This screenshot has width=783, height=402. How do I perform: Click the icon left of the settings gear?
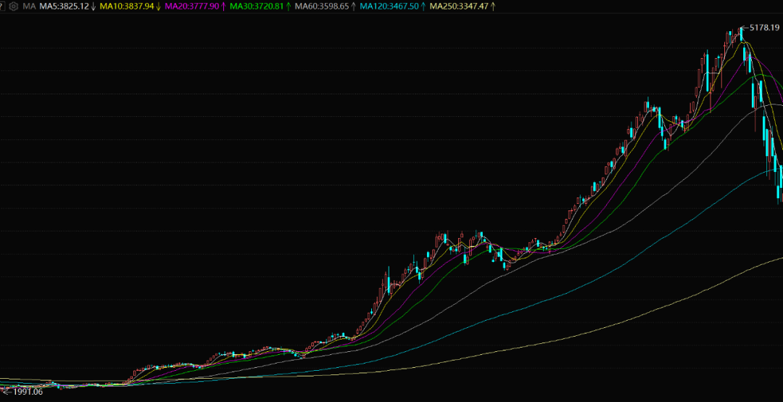(x=2, y=7)
